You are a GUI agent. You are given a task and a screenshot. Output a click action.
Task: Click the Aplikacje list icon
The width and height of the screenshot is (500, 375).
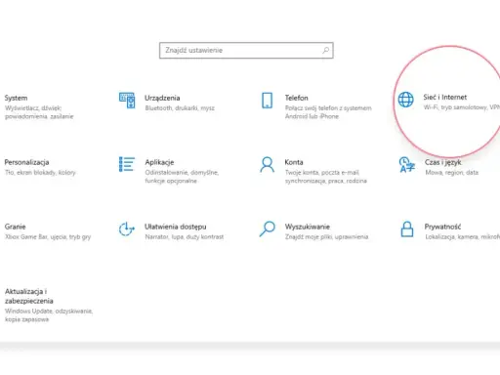click(127, 164)
